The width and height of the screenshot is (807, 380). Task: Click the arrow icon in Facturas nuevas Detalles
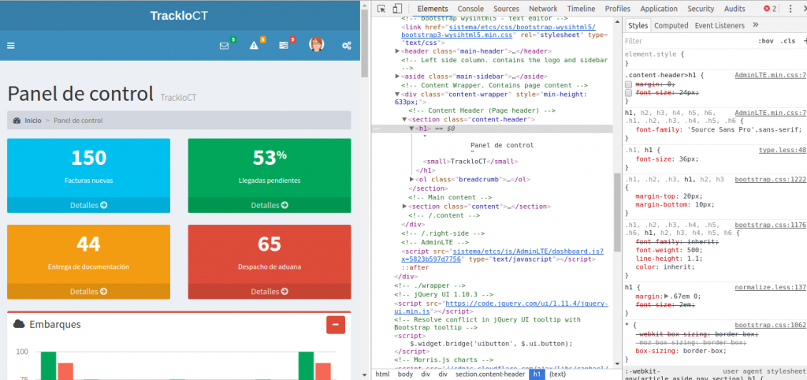pos(103,205)
